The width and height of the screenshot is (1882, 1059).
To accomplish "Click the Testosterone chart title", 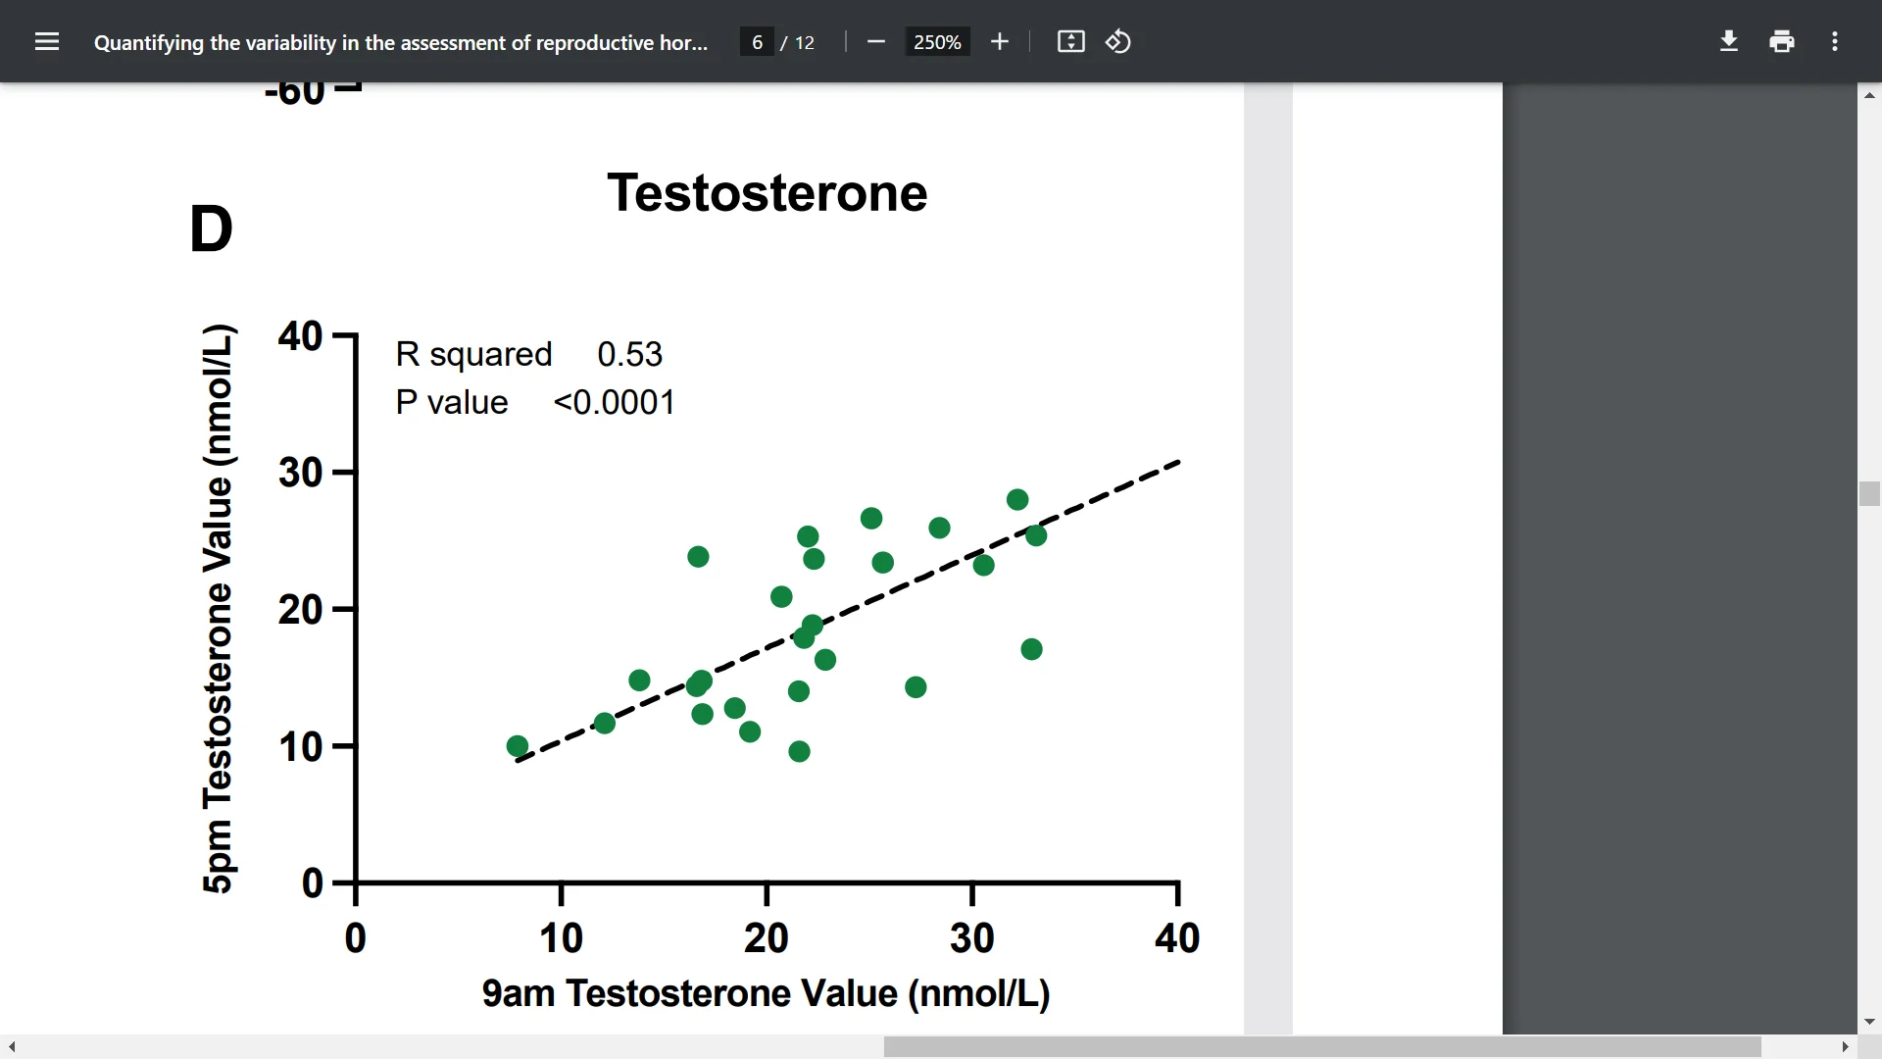I will (x=768, y=192).
